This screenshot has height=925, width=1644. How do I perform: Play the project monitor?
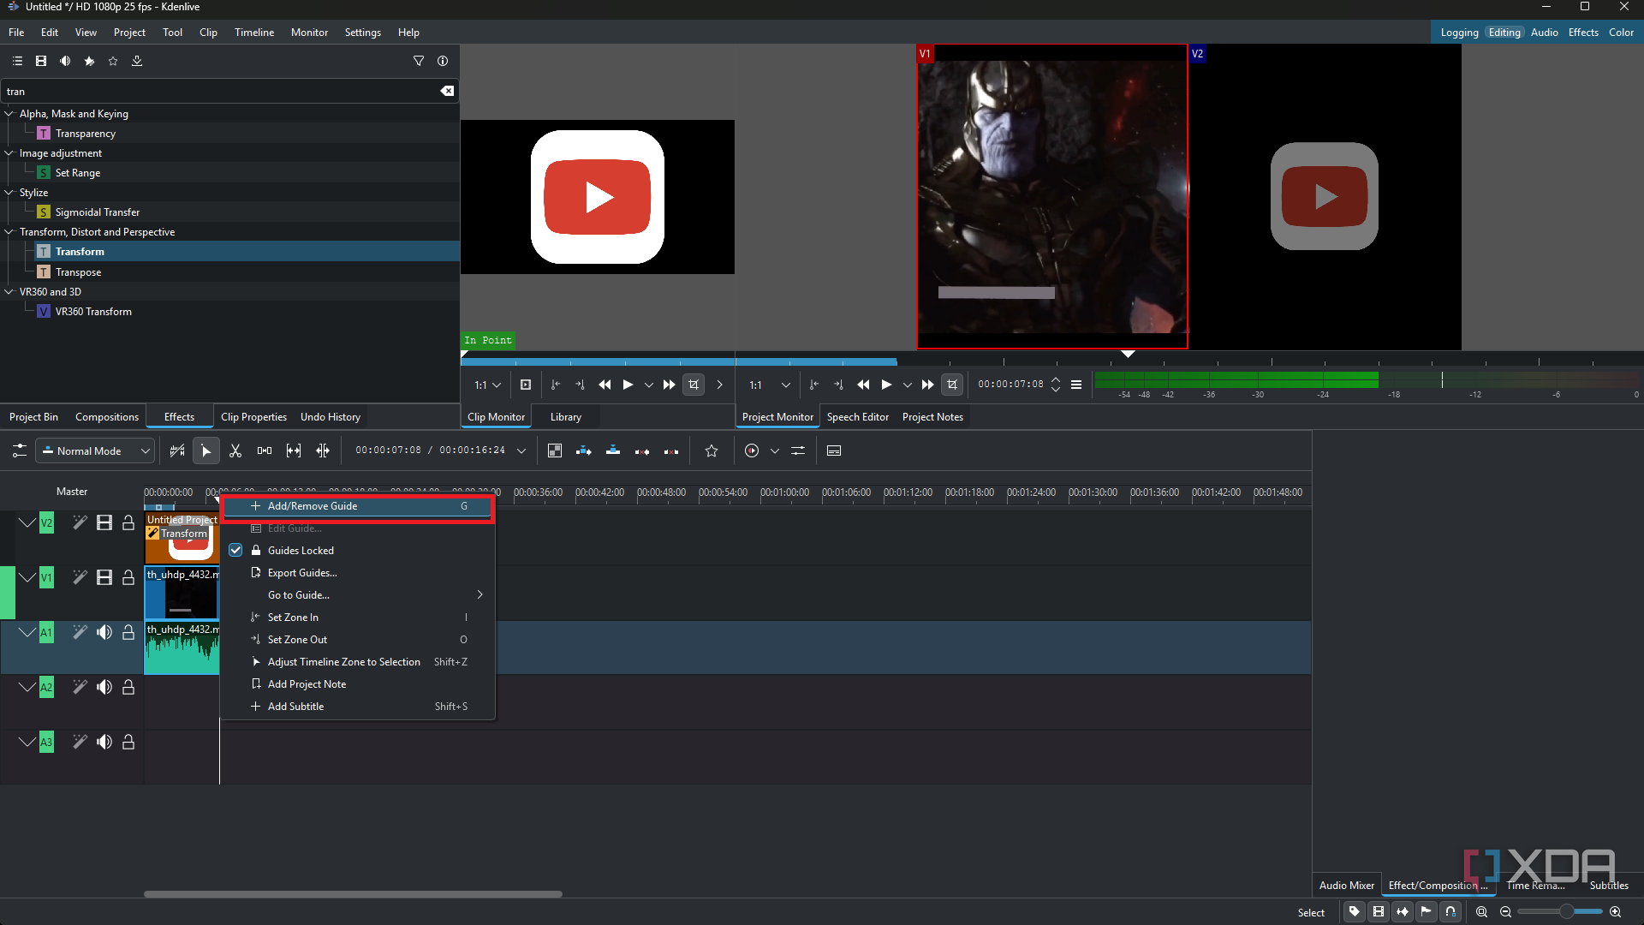pyautogui.click(x=886, y=385)
